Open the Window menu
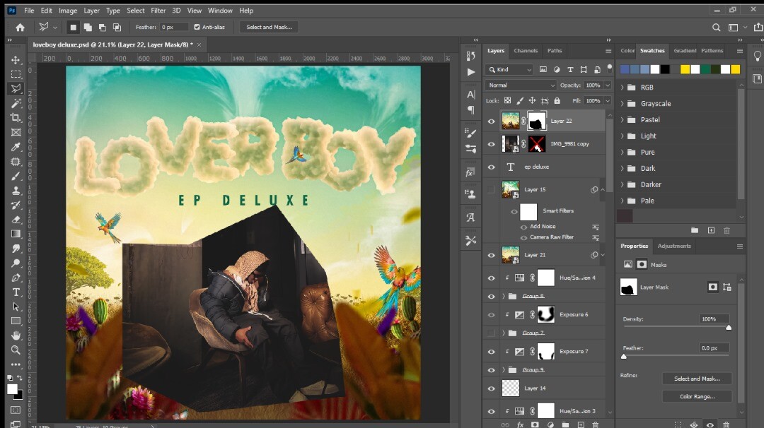Screen dimensions: 764x428 tap(220, 10)
